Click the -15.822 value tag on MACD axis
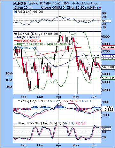This screenshot has height=148, width=115. coord(107,110)
